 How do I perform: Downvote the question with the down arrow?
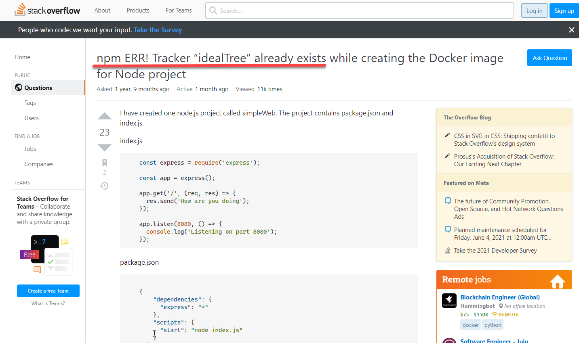tap(104, 147)
